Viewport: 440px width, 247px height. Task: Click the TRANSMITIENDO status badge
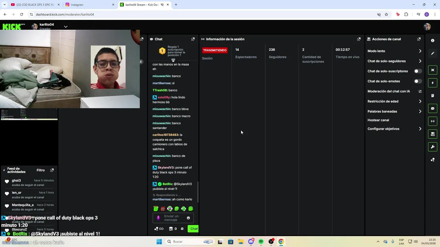(215, 50)
